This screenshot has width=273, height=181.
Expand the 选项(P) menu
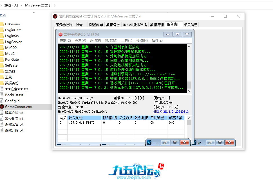tap(95, 40)
